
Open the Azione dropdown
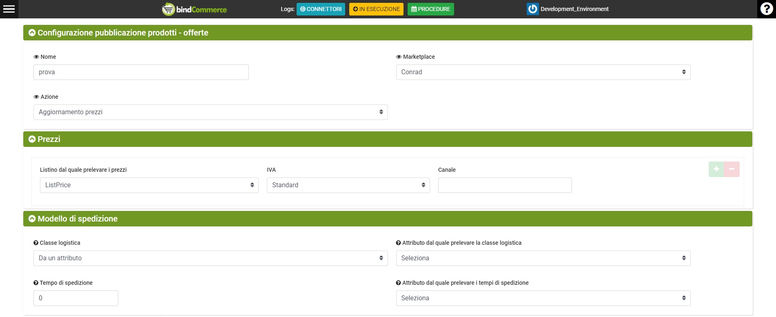[x=210, y=112]
